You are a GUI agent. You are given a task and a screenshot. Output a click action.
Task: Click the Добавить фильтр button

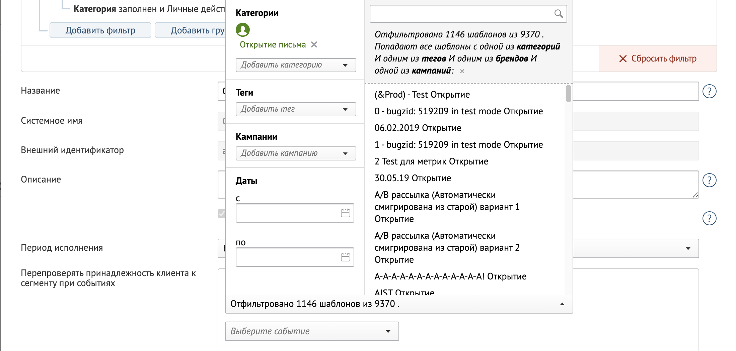(100, 30)
